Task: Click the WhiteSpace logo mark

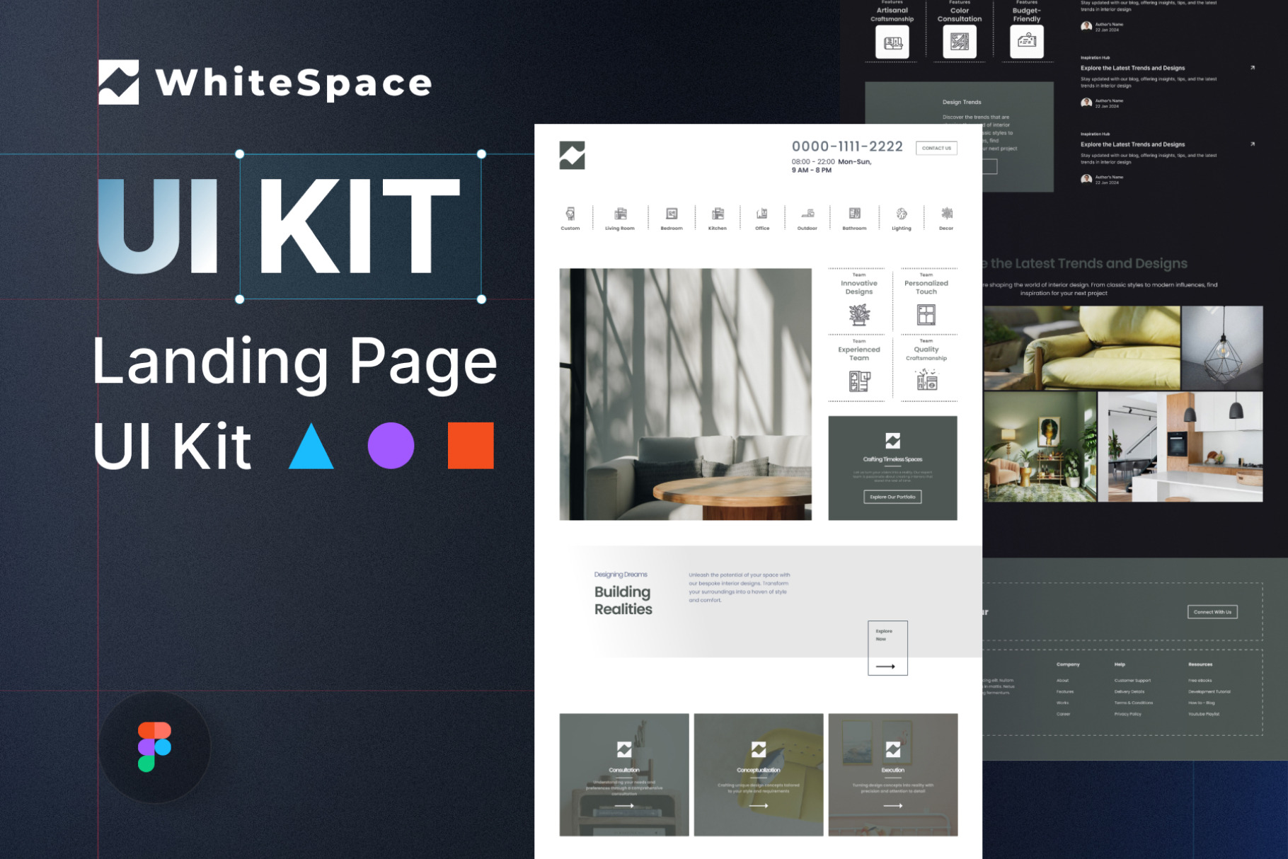Action: tap(119, 83)
